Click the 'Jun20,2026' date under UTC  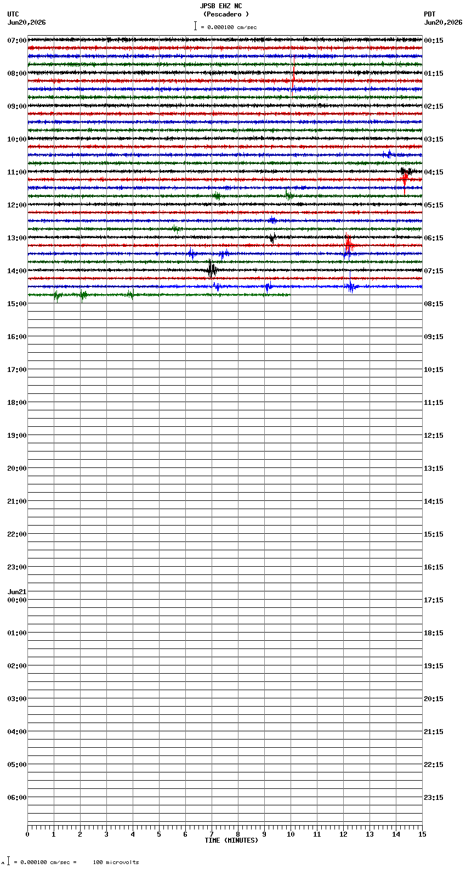[x=27, y=22]
